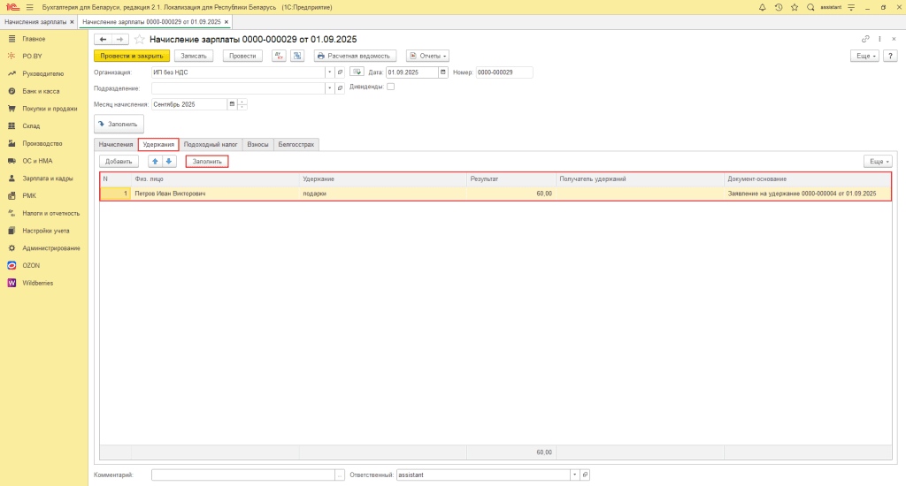The width and height of the screenshot is (906, 486).
Task: Open the Отчеты dropdown menu
Action: (x=427, y=56)
